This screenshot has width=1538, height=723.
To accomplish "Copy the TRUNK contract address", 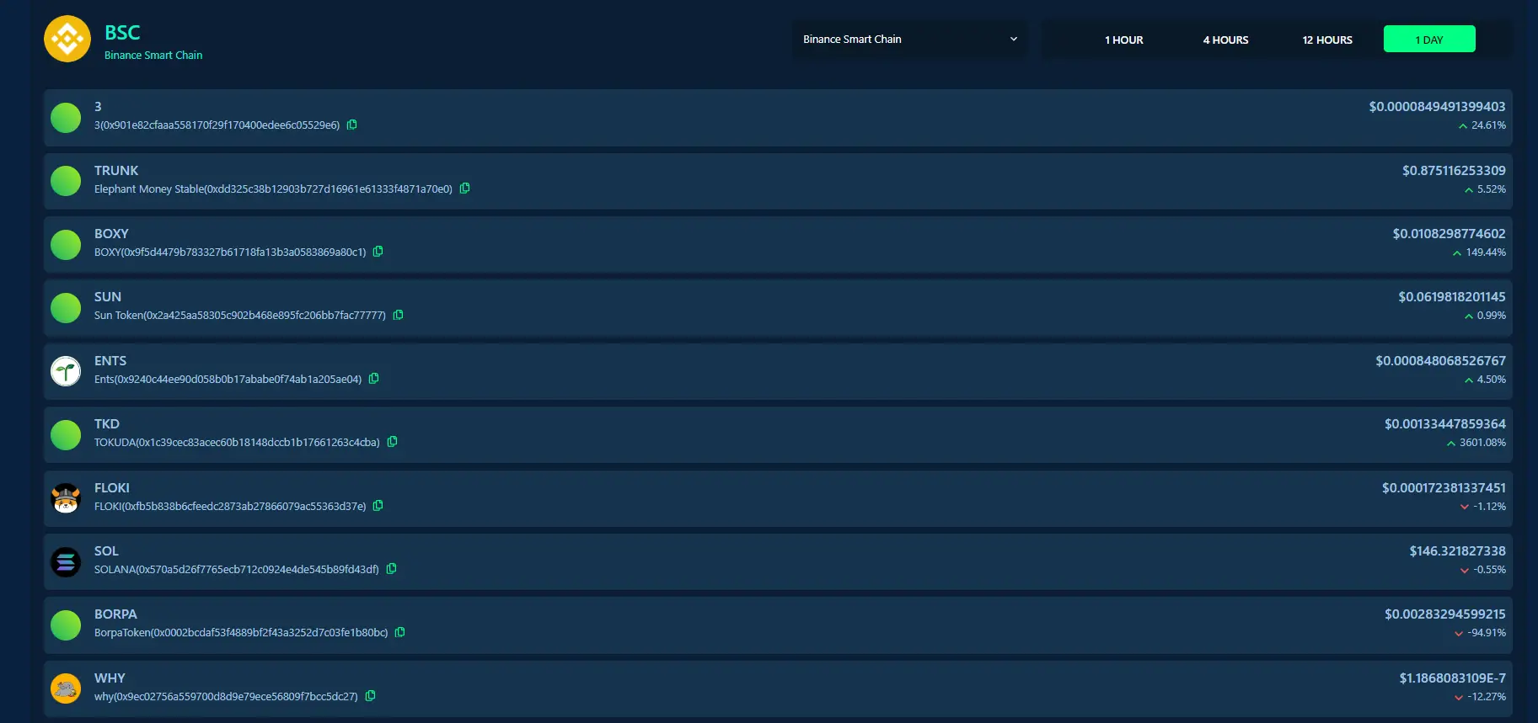I will pyautogui.click(x=464, y=189).
